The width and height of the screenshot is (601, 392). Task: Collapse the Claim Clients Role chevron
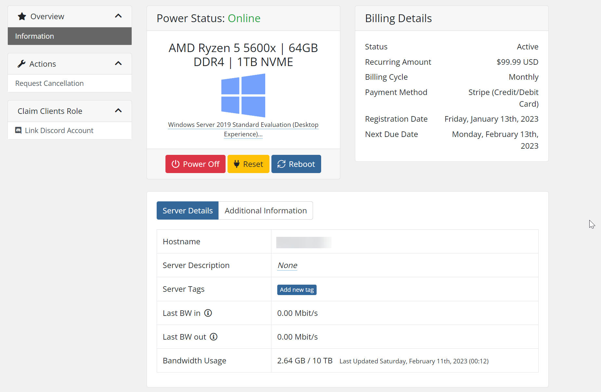pyautogui.click(x=118, y=111)
